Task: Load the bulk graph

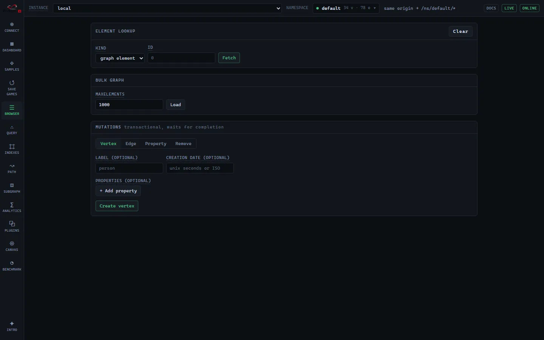Action: (176, 105)
